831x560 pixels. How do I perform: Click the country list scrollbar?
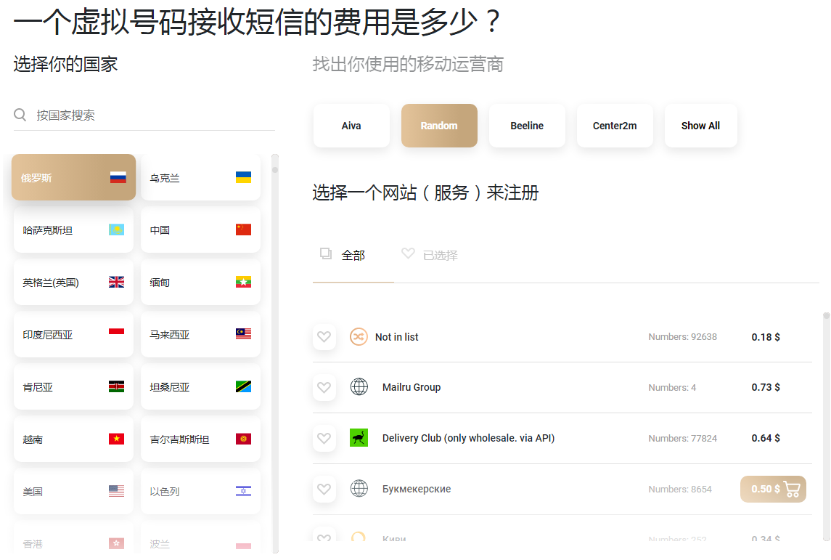click(x=275, y=353)
